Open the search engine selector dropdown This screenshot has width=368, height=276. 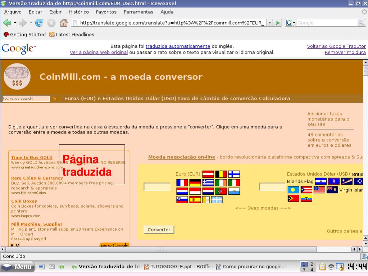290,23
